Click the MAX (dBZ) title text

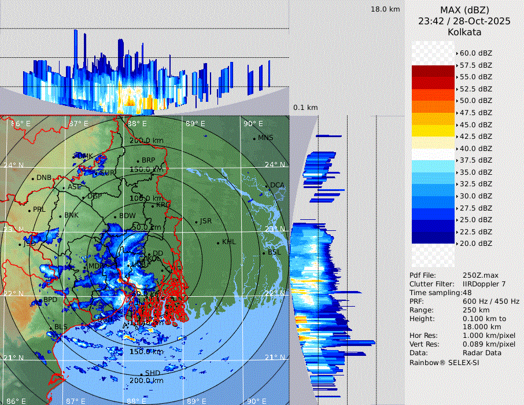[464, 10]
